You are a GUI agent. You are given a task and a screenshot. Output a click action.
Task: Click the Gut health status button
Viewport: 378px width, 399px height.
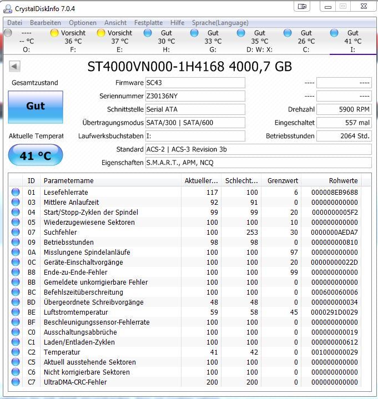tap(36, 107)
